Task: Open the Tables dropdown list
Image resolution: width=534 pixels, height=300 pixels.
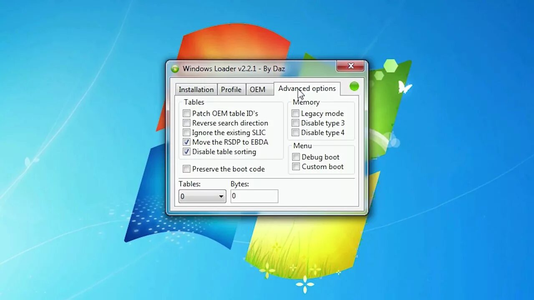Action: [202, 196]
